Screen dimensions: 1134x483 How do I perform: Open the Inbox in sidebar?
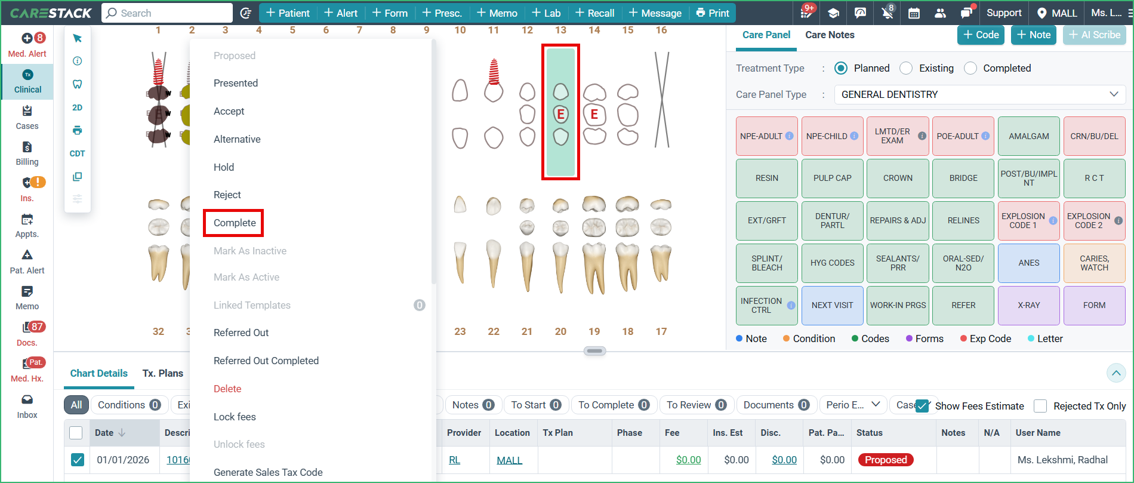pyautogui.click(x=27, y=406)
